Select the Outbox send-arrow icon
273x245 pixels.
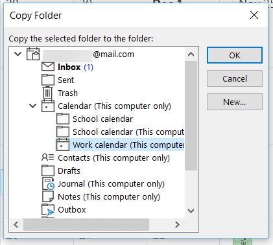[48, 210]
